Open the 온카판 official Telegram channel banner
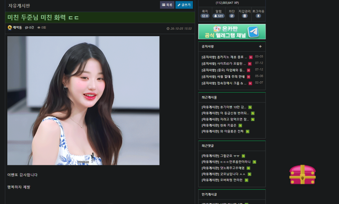Screen dimensions: 339x204 232,32
